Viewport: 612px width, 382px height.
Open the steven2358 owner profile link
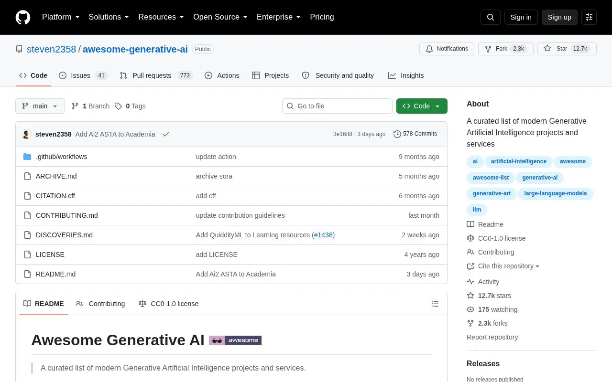coord(52,49)
